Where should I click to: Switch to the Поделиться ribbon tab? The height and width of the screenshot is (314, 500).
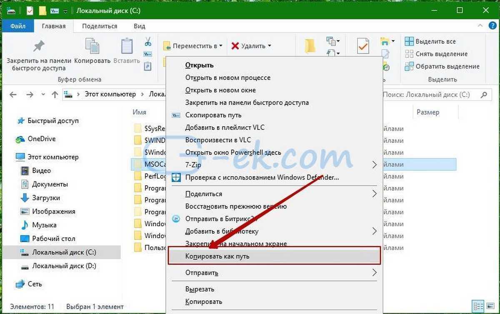coord(100,26)
